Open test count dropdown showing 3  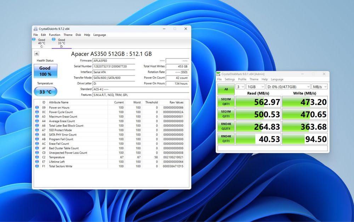click(x=240, y=87)
